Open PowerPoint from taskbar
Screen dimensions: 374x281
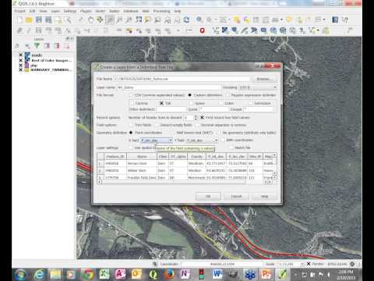coord(266,274)
